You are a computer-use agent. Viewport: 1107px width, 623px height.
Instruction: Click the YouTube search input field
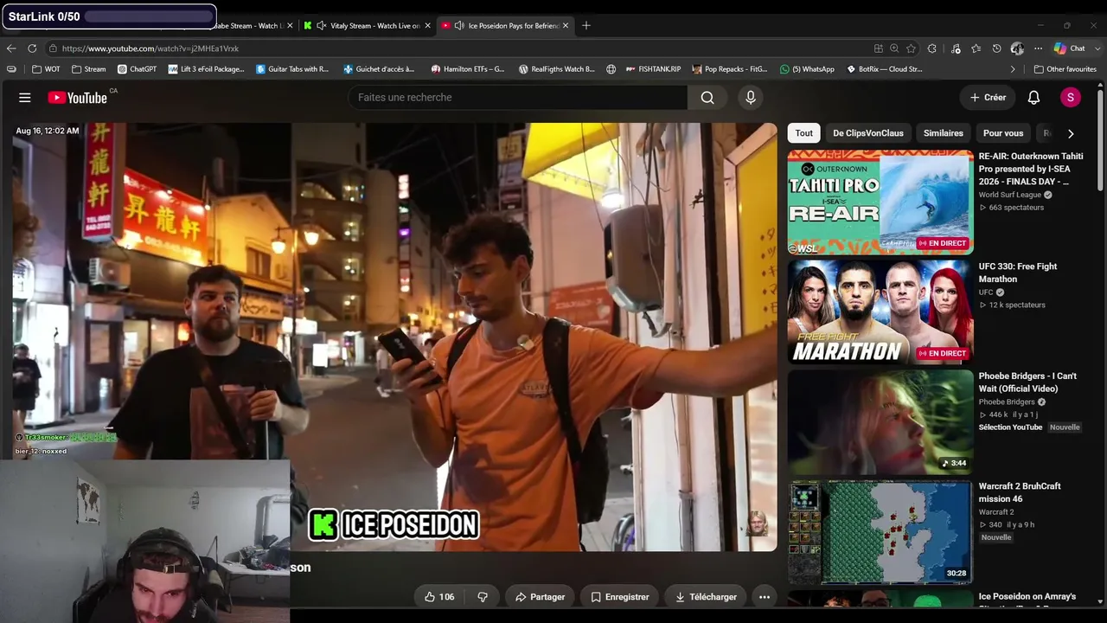click(x=518, y=98)
